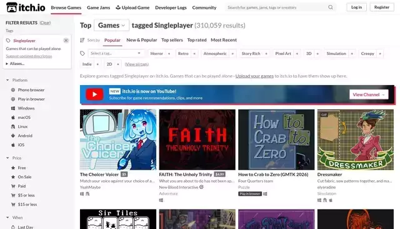
Task: Remove the Singleplayer tag filter
Action: pos(66,40)
